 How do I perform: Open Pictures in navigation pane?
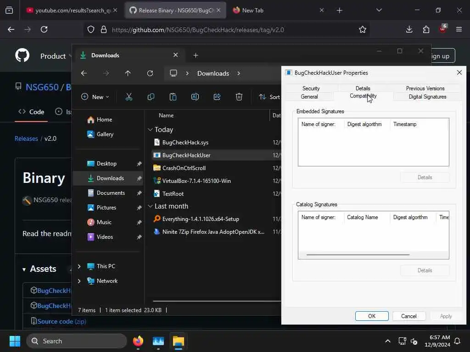point(106,208)
